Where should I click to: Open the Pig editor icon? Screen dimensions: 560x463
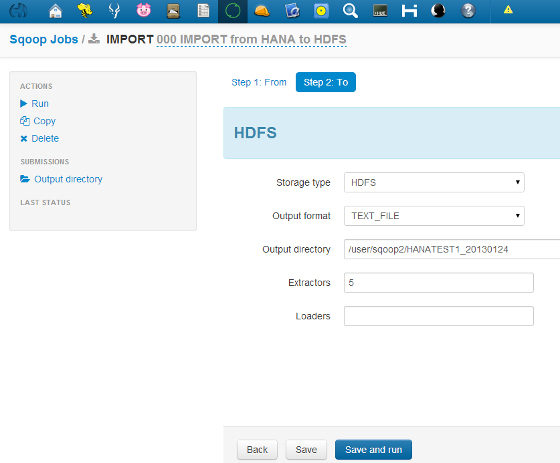[x=144, y=11]
